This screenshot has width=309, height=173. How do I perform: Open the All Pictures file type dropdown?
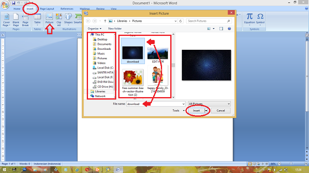click(x=209, y=104)
